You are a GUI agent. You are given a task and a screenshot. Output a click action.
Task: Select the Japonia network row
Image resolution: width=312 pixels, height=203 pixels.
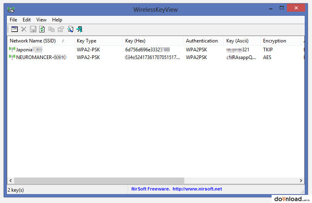156,50
